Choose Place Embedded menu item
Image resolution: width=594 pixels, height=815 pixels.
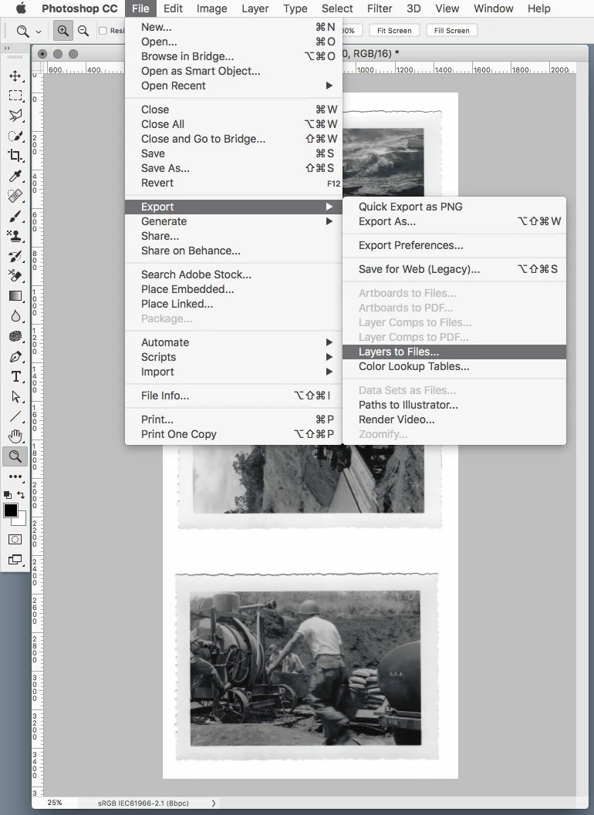(x=234, y=289)
